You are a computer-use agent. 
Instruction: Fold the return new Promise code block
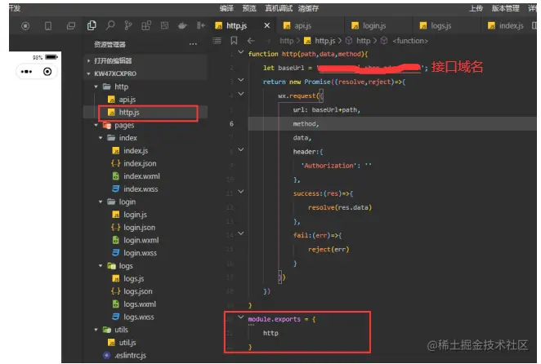point(241,80)
